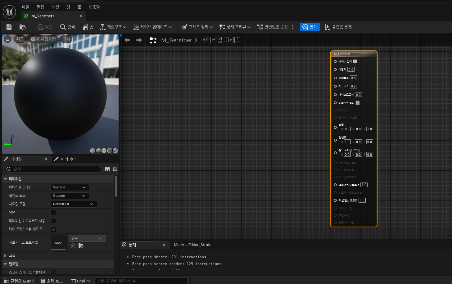
Task: Open the 창 menu
Action: pyautogui.click(x=68, y=7)
